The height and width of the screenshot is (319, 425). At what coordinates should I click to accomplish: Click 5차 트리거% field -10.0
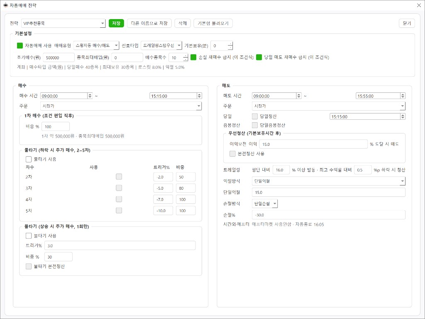(163, 211)
